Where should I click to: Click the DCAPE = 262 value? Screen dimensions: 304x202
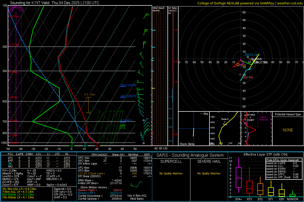click(11, 182)
